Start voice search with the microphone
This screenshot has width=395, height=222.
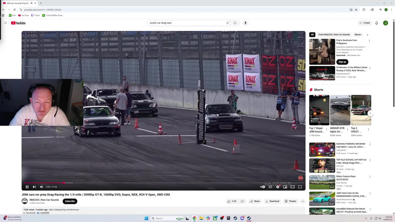(245, 23)
